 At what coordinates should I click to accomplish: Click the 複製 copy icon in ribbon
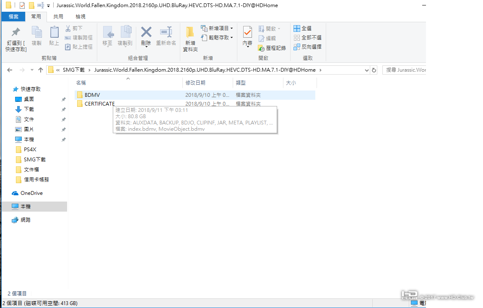point(36,32)
